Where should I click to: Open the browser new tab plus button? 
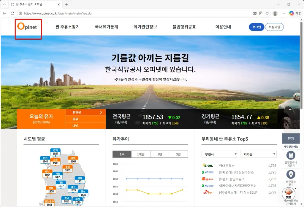pos(67,4)
